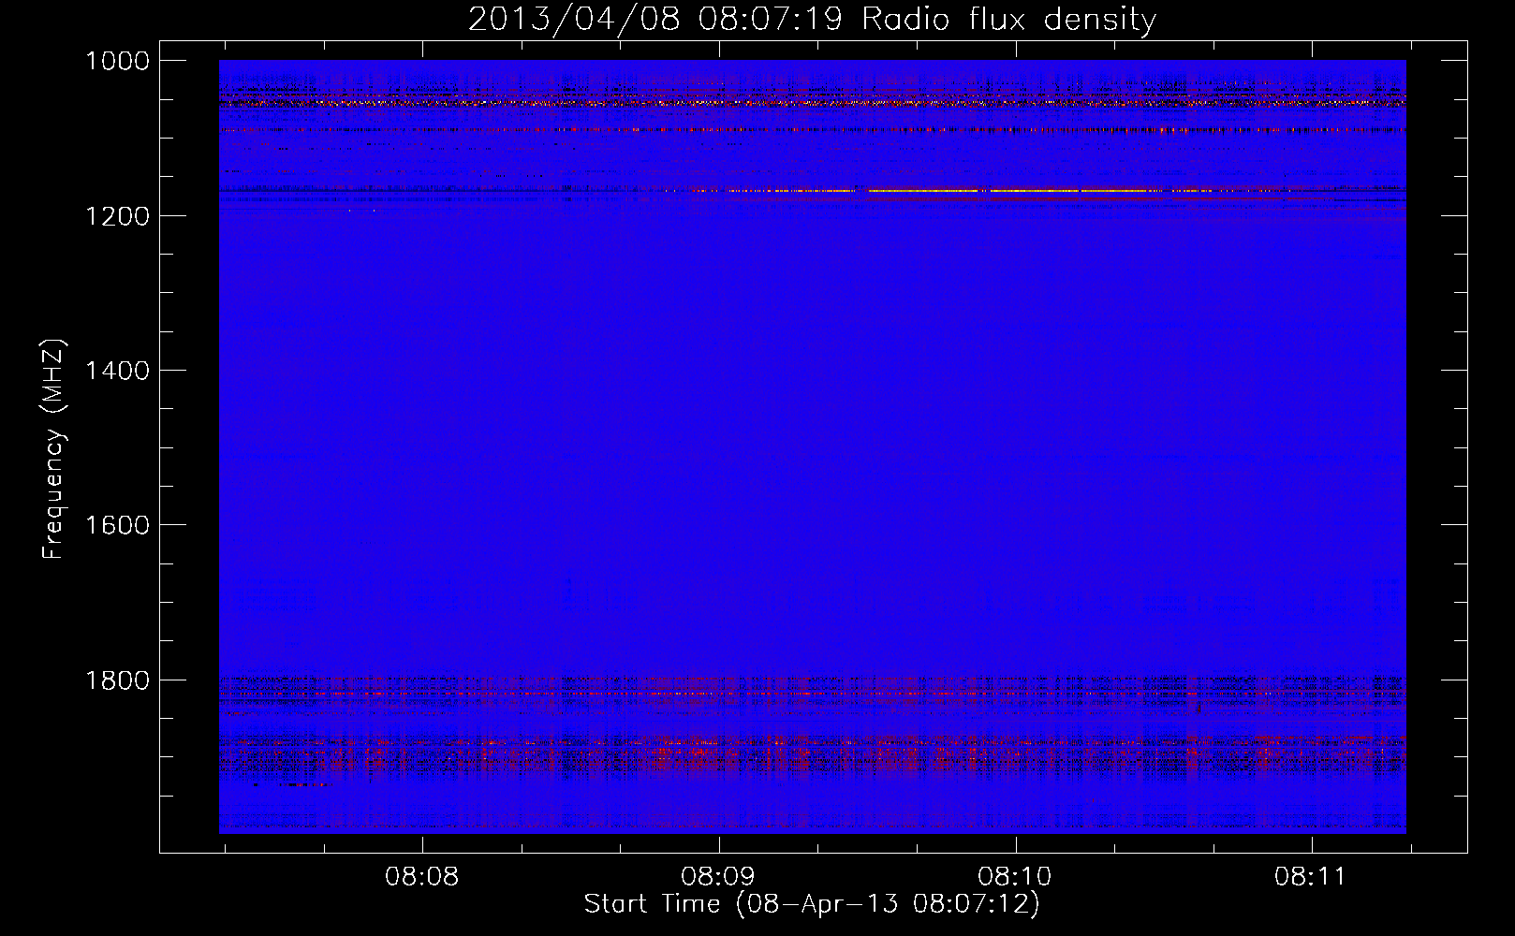This screenshot has width=1515, height=936.
Task: Click the 1400 frequency tick label
Action: coord(117,371)
